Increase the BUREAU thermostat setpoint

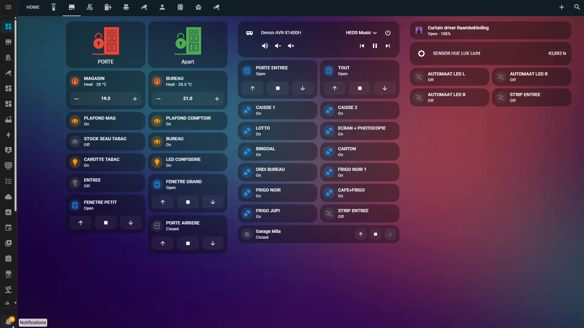pyautogui.click(x=217, y=98)
